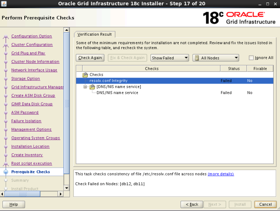This screenshot has width=280, height=211.
Task: Click the Checks column header
Action: pyautogui.click(x=151, y=69)
